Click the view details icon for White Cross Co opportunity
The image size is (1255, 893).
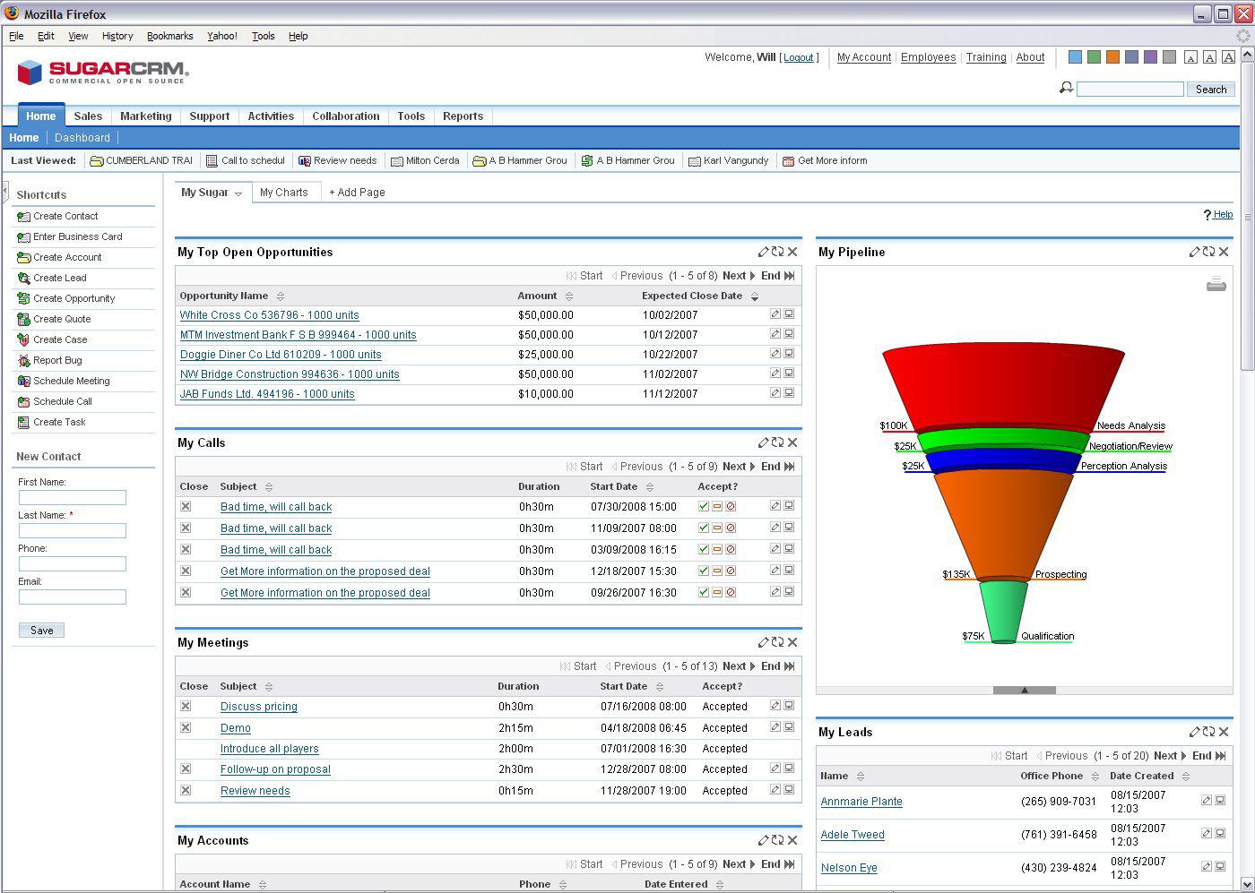point(789,314)
